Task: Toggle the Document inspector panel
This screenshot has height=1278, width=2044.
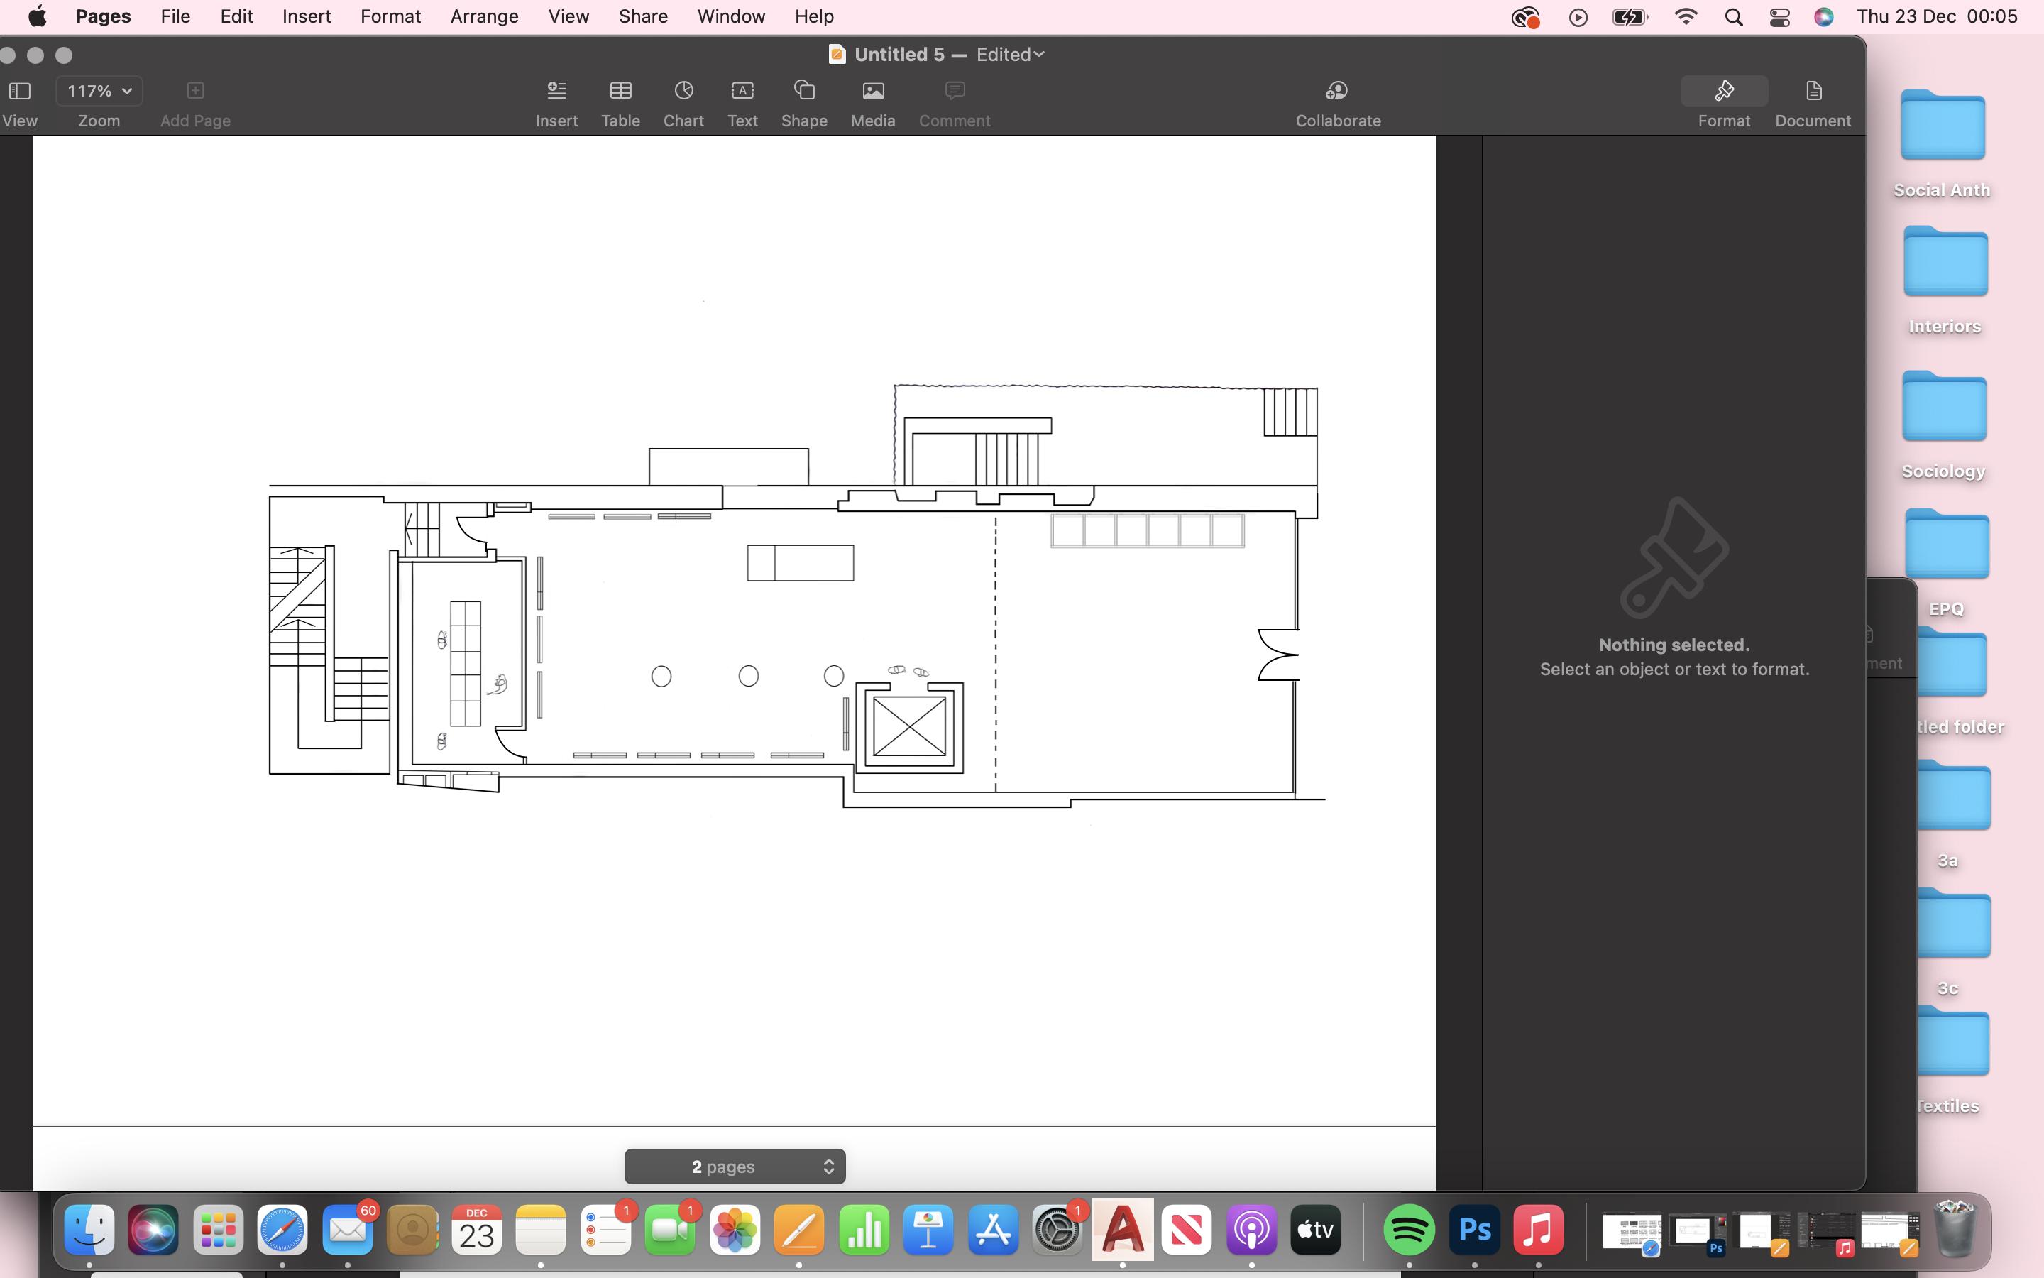Action: (x=1813, y=92)
